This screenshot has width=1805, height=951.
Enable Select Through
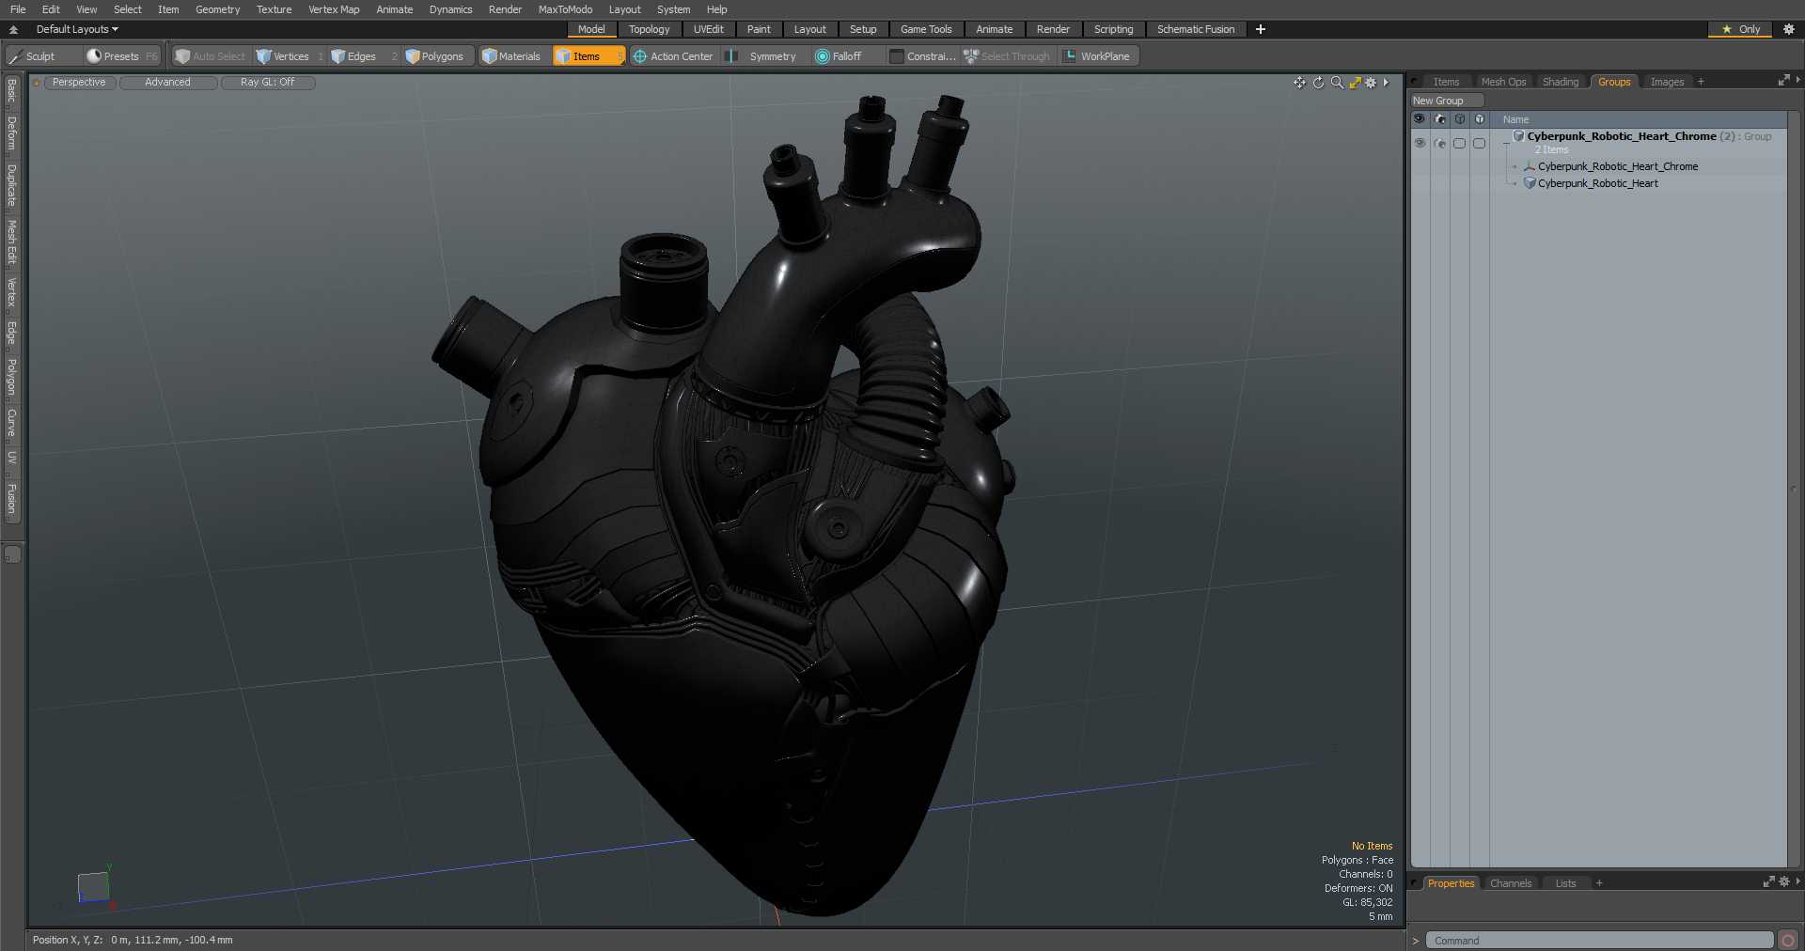tap(1008, 56)
